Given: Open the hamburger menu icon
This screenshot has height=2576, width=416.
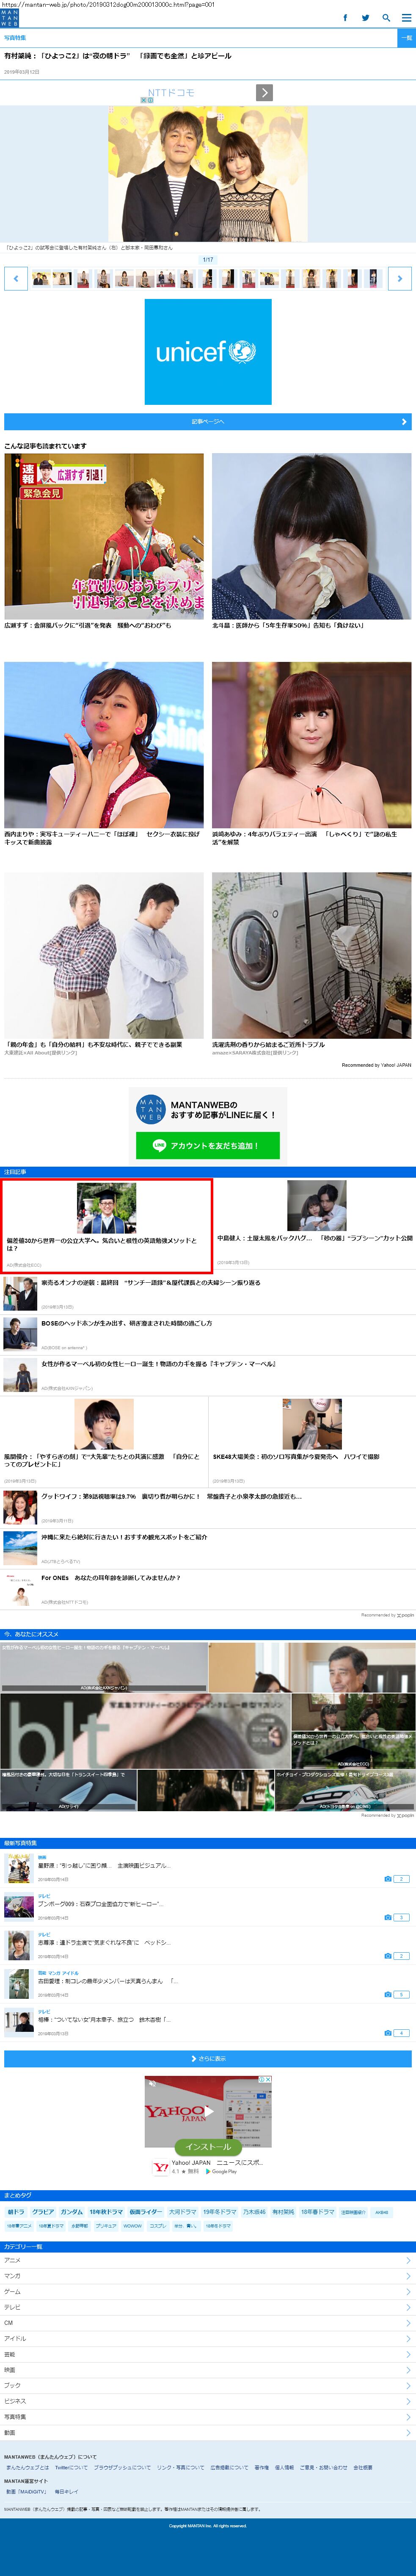Looking at the screenshot, I should 405,18.
